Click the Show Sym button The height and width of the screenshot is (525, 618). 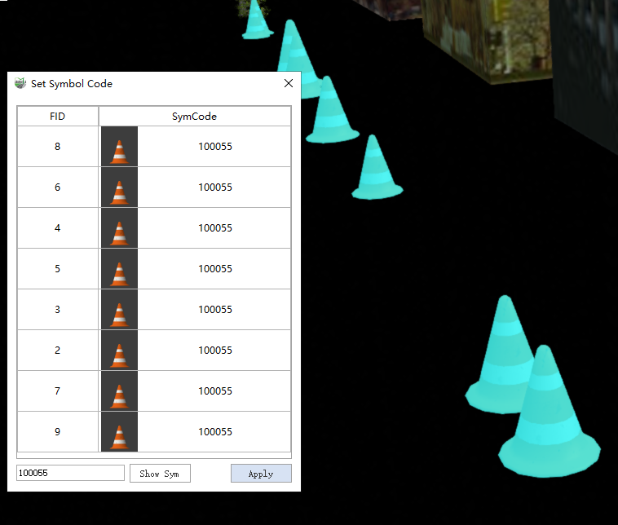(x=160, y=474)
